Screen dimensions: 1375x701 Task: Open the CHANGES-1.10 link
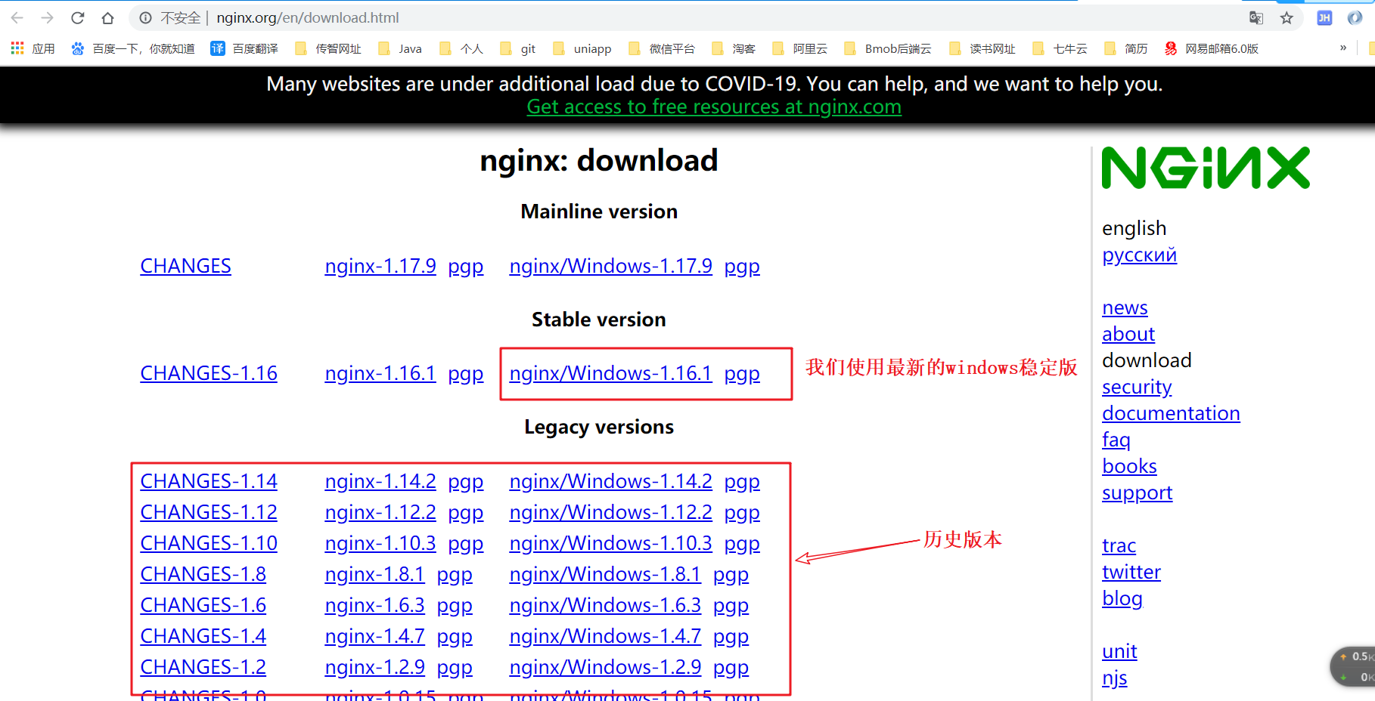(x=209, y=543)
